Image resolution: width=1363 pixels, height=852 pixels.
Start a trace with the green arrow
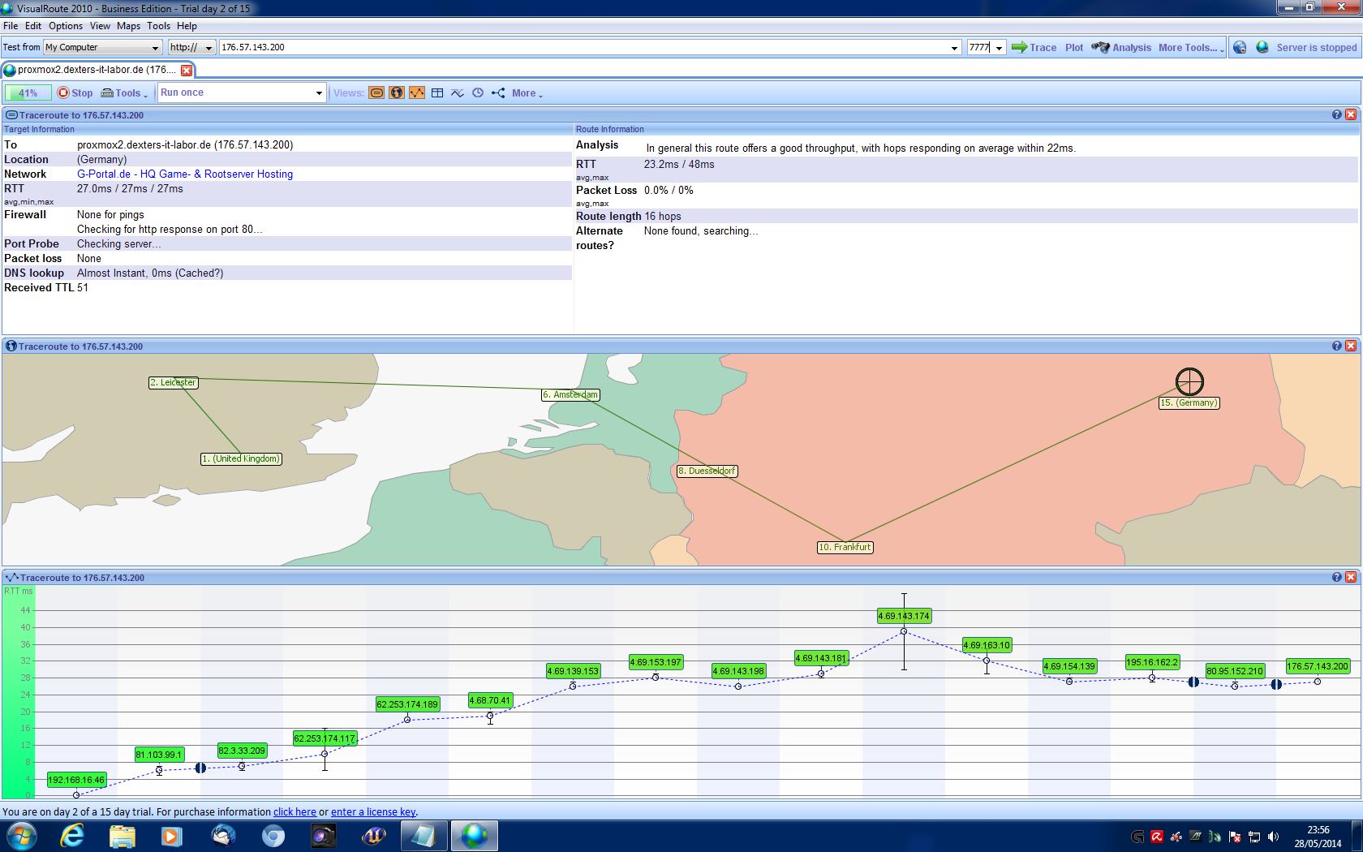1019,48
